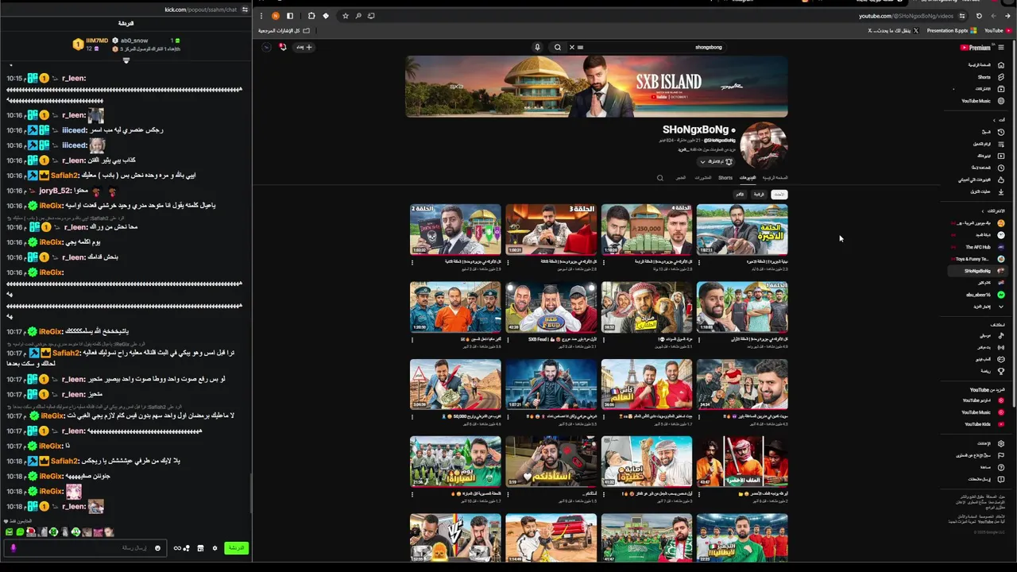Click the YouTube create video button

[304, 47]
